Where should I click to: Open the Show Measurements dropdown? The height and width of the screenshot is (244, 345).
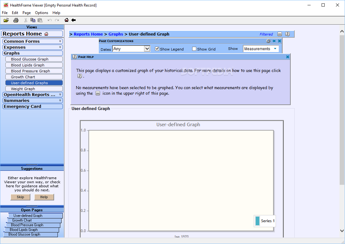[261, 49]
